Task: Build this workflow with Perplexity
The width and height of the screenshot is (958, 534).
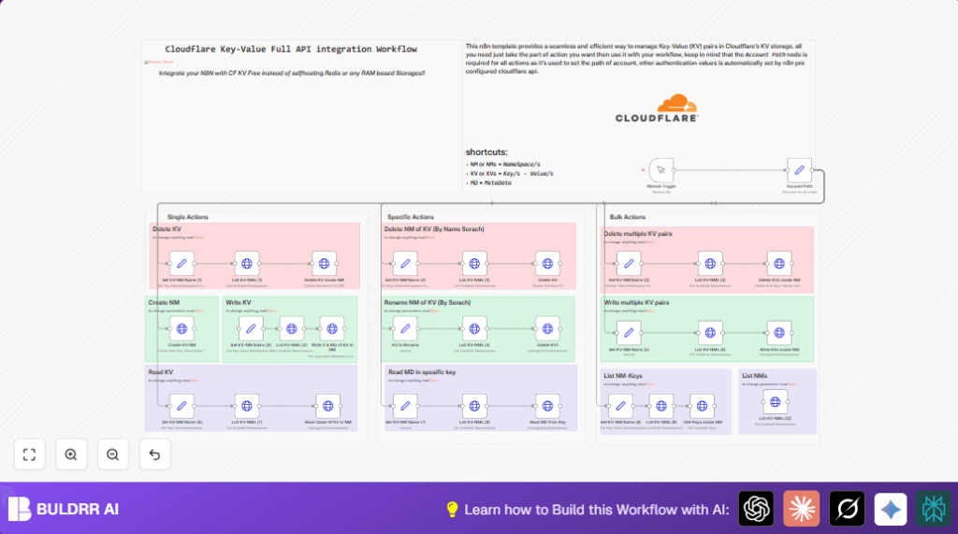Action: 933,509
